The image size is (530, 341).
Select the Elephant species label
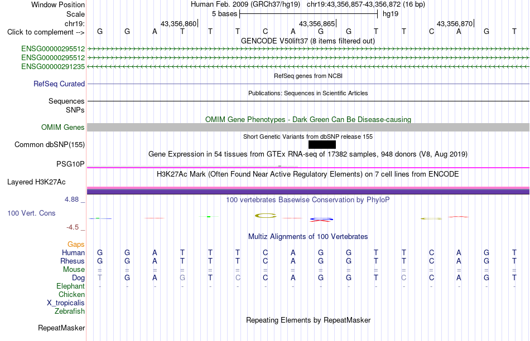click(x=70, y=286)
